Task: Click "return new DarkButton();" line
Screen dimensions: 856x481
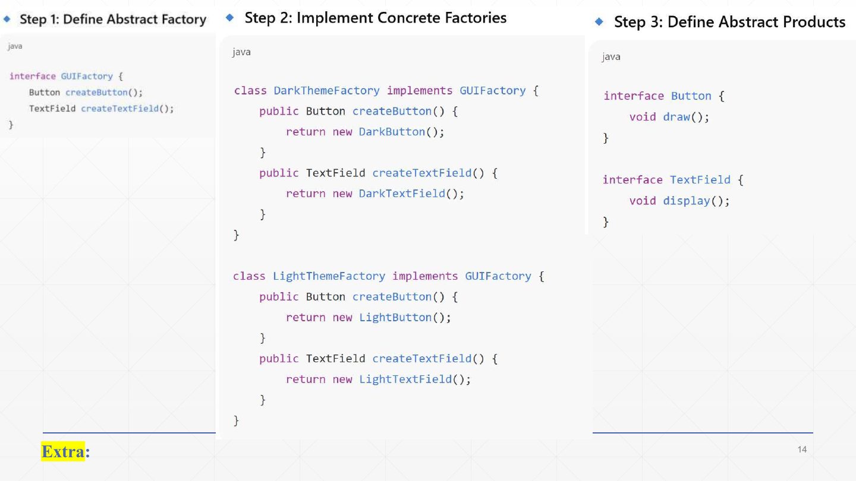Action: point(365,132)
